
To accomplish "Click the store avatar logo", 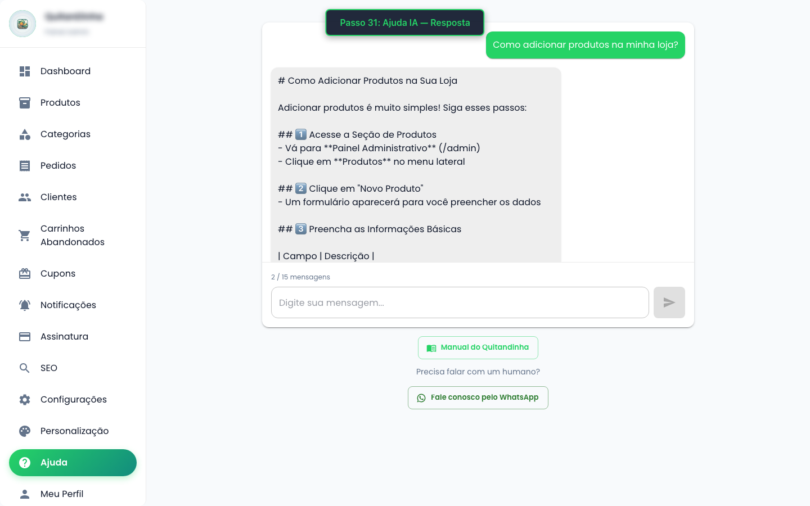I will tap(22, 24).
